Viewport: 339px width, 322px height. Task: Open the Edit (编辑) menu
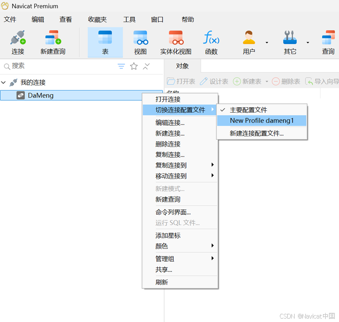click(x=38, y=19)
